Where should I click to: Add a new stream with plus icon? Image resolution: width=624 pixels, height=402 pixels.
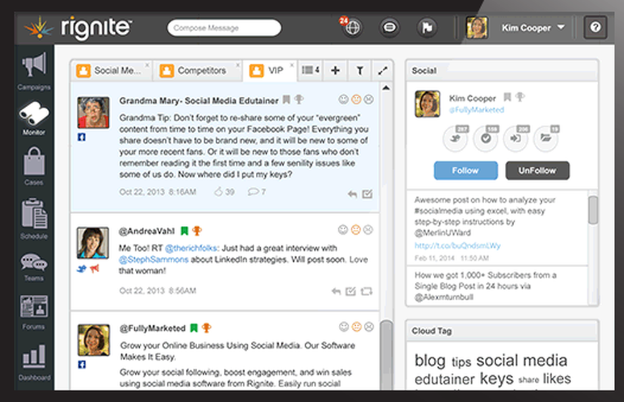(336, 71)
